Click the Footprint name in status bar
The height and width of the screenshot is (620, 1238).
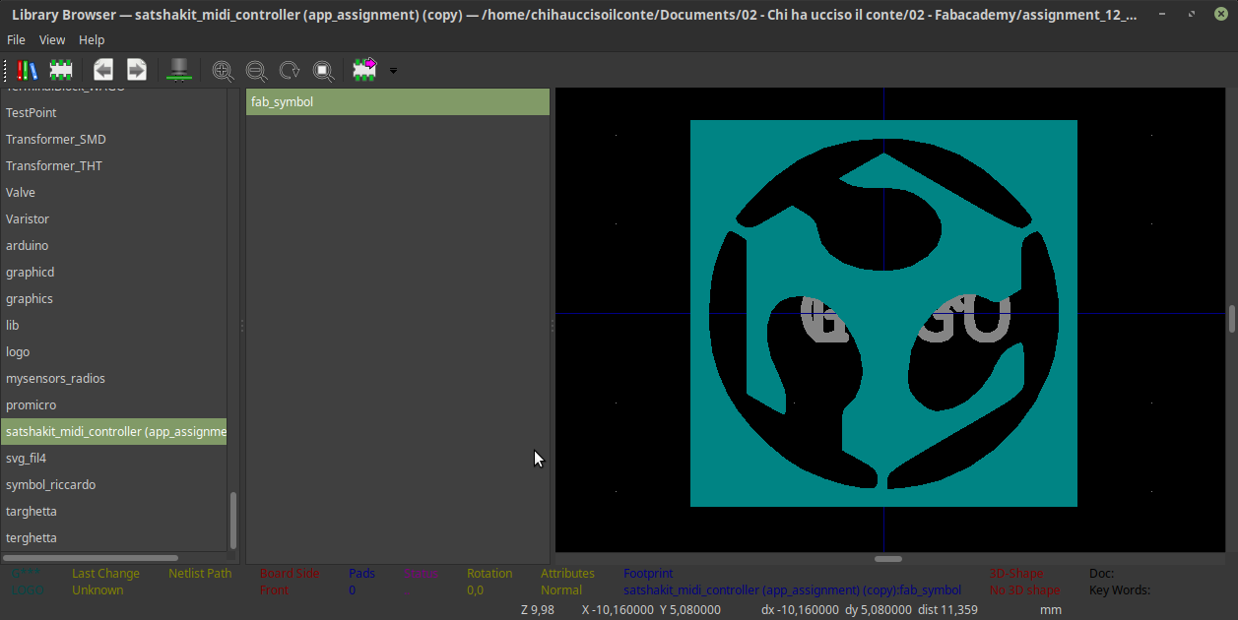(x=792, y=590)
